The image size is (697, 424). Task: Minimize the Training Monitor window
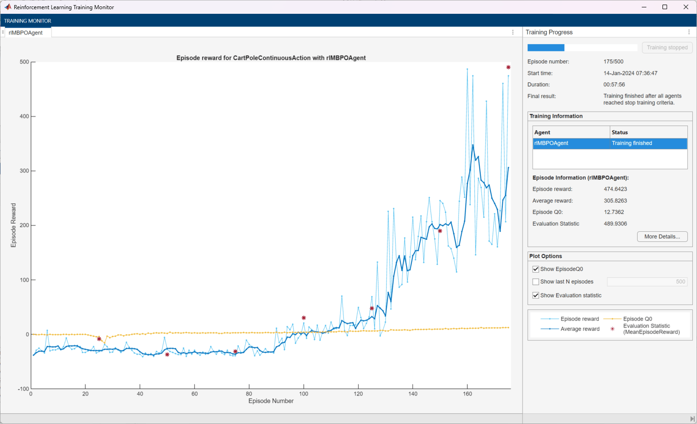pyautogui.click(x=644, y=7)
